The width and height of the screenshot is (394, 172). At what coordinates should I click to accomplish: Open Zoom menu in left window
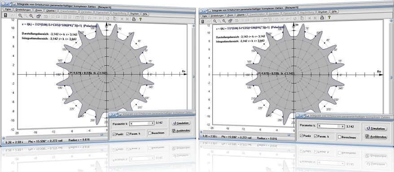(39, 10)
